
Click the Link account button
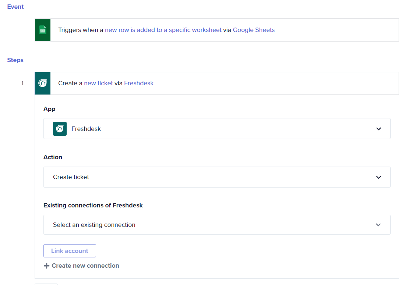tap(70, 251)
